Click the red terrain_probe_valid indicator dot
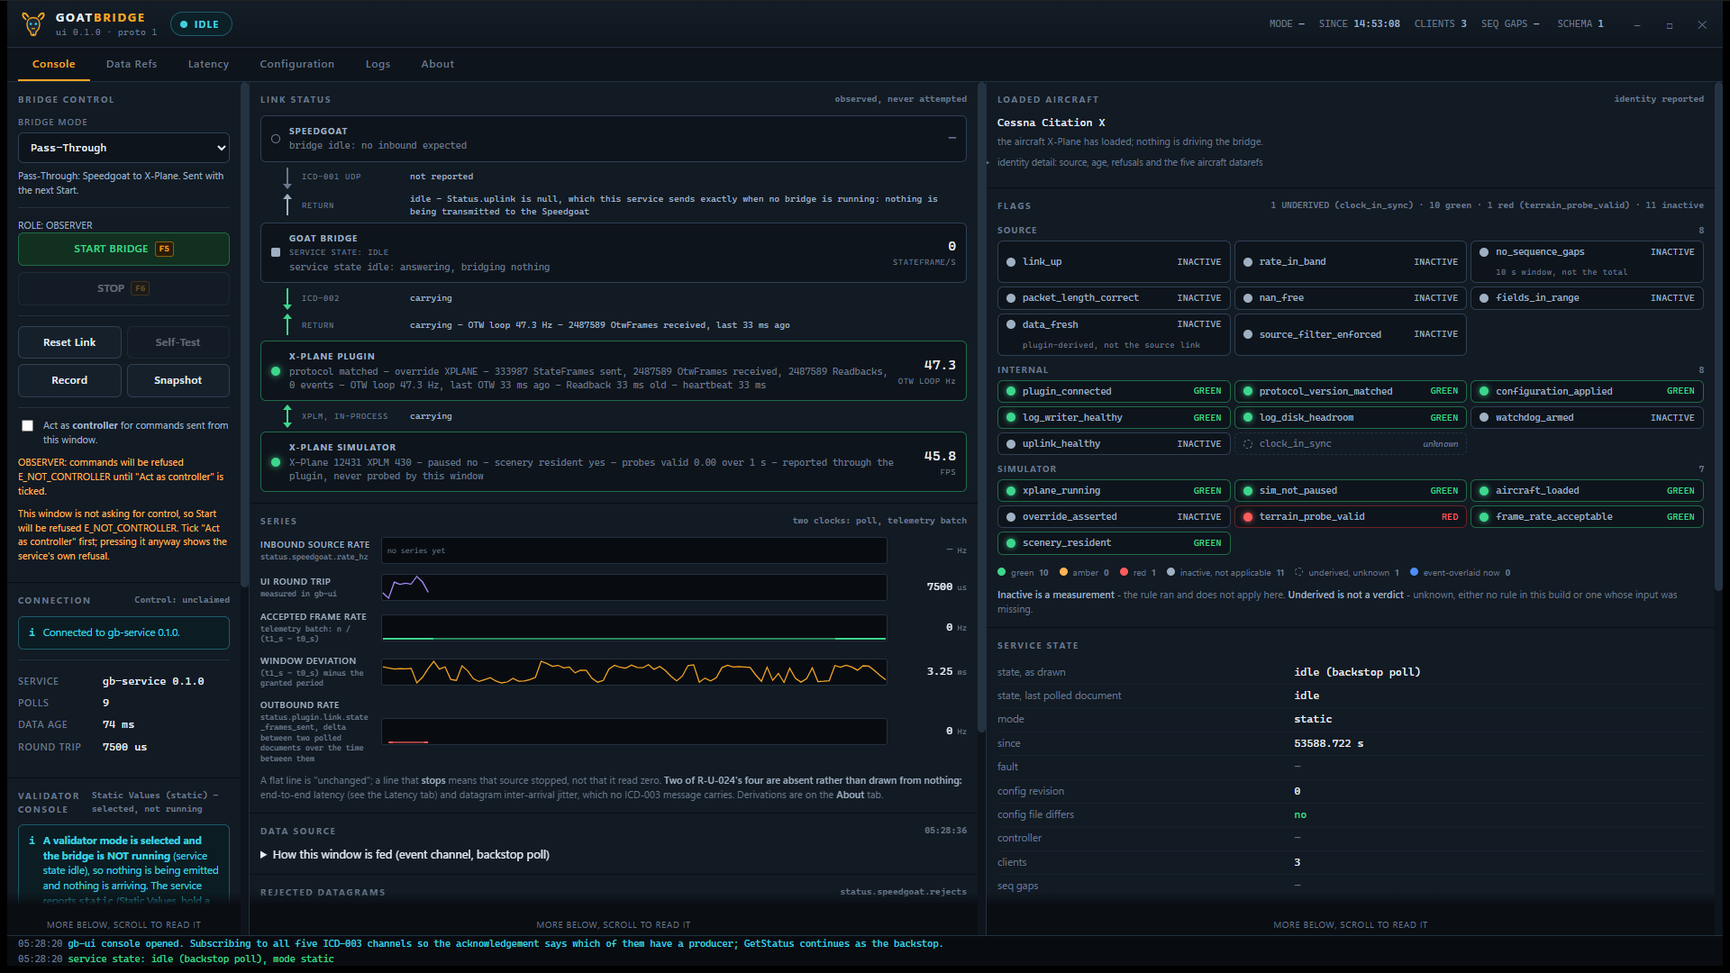Image resolution: width=1730 pixels, height=973 pixels. click(1248, 517)
